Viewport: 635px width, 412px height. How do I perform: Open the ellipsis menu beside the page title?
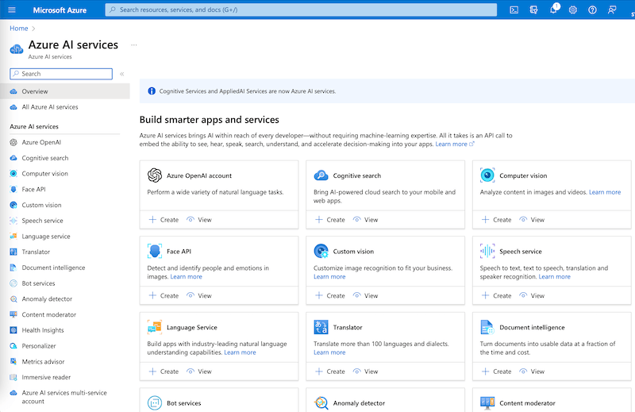tap(133, 45)
